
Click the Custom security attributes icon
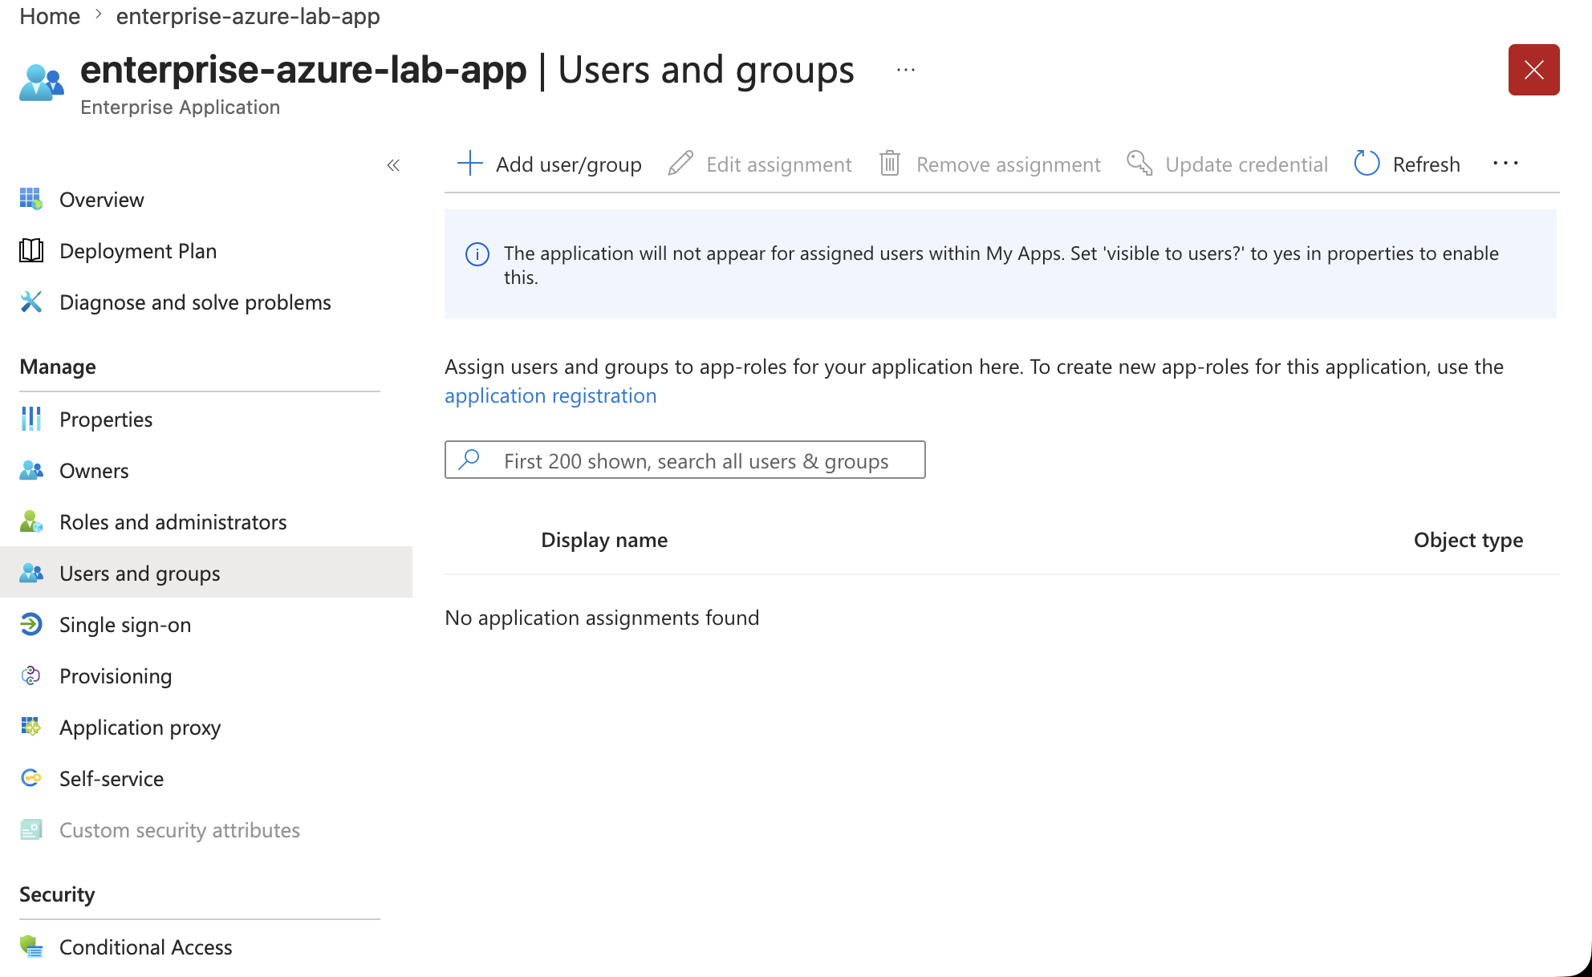coord(30,829)
